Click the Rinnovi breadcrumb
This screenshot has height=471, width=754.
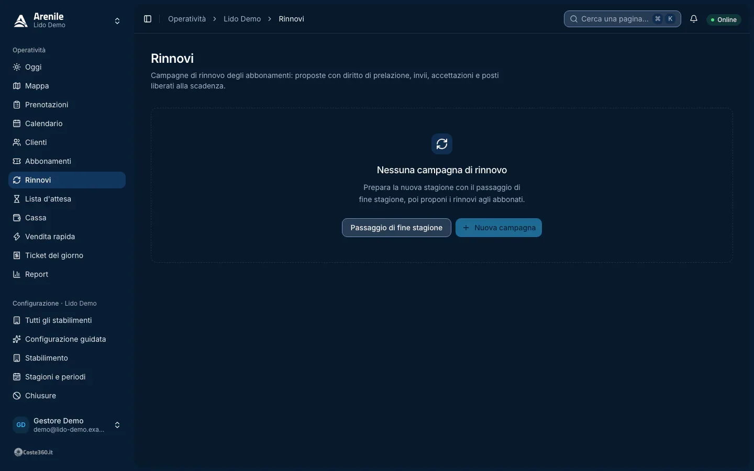[291, 19]
